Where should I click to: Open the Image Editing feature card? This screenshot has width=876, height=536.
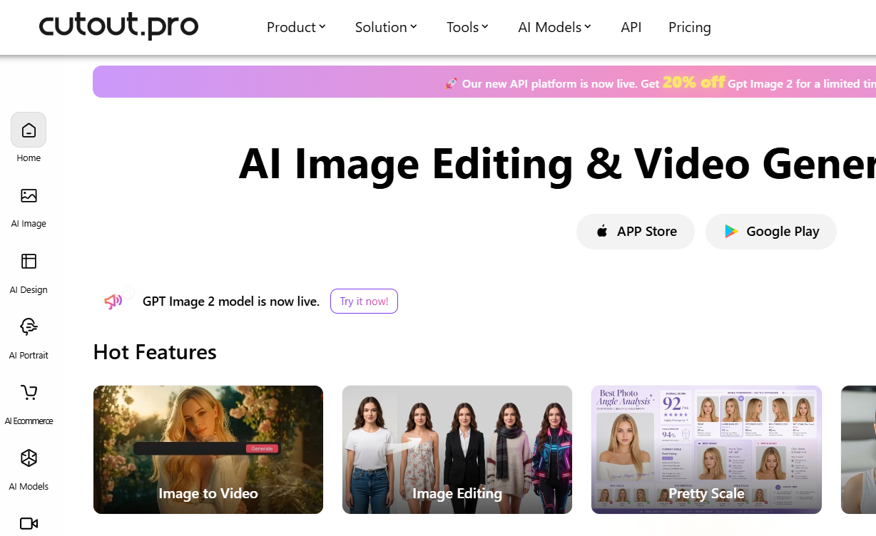457,450
